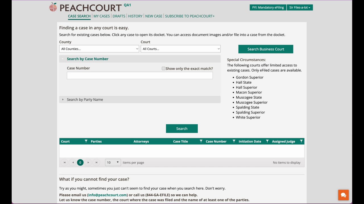Screen dimensions: 364x204
Task: Open the HISTORY tab
Action: tap(135, 16)
